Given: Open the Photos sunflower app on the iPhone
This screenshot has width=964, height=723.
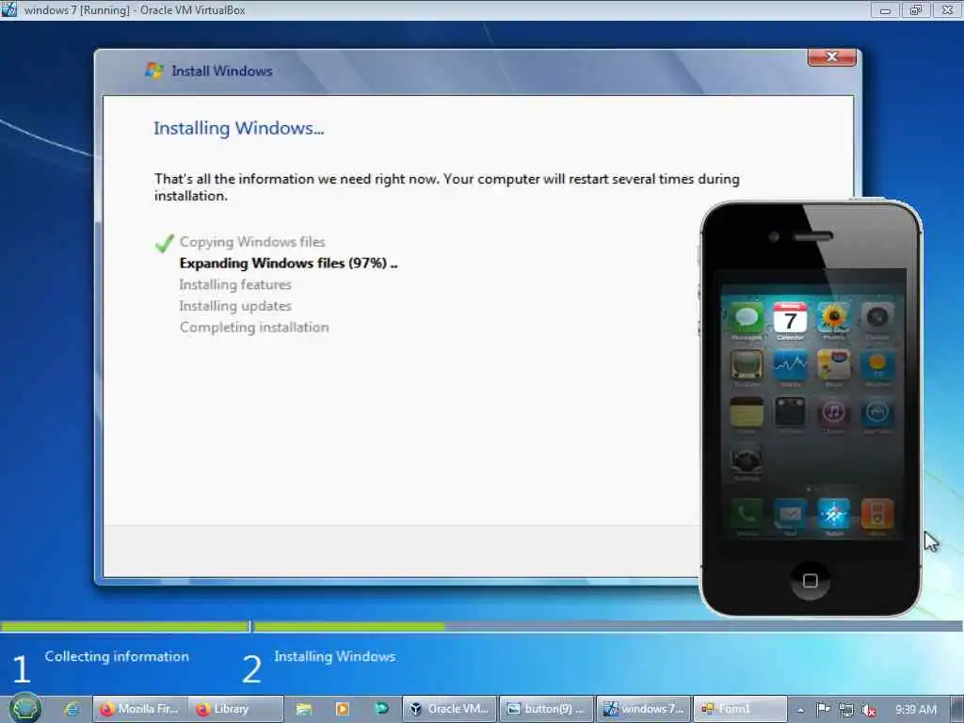Looking at the screenshot, I should point(834,318).
